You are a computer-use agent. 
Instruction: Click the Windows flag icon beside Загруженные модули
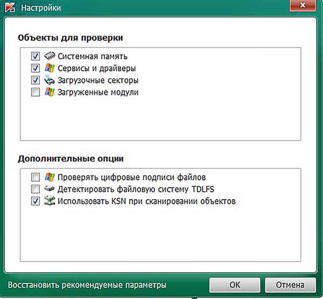[x=50, y=92]
